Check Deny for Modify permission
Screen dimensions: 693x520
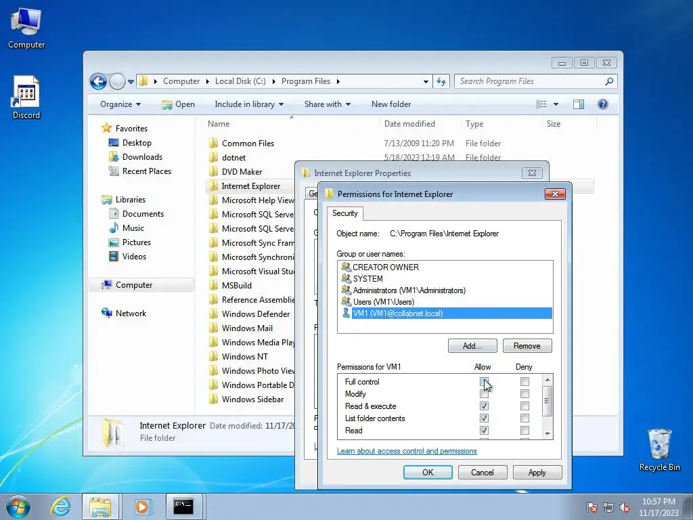(x=524, y=393)
